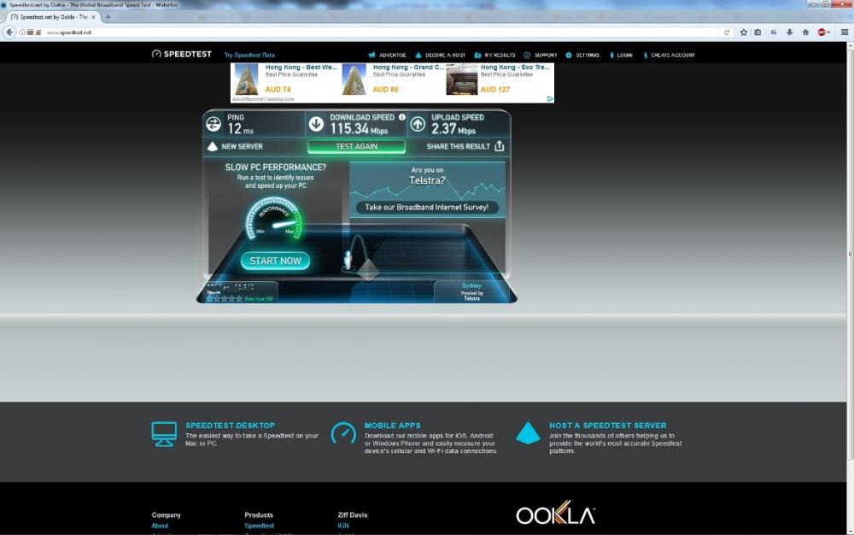Open the Downloads arrow icon in toolbar
This screenshot has height=535, width=854.
pyautogui.click(x=789, y=32)
